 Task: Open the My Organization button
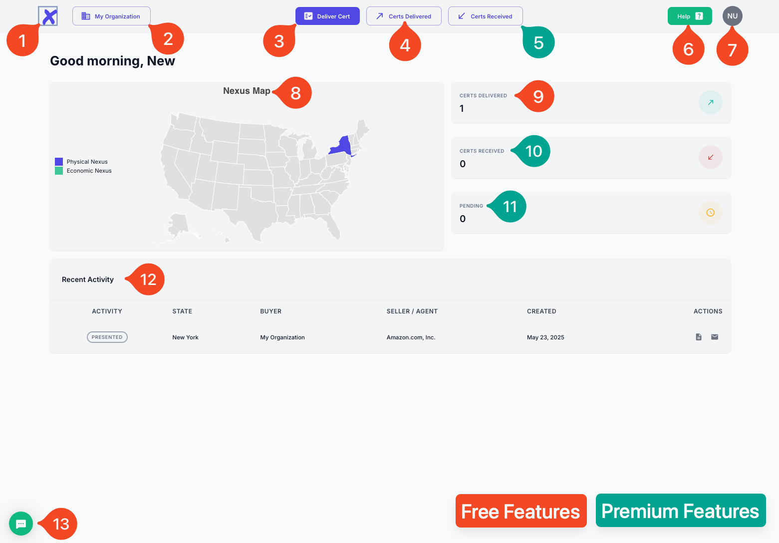coord(111,16)
